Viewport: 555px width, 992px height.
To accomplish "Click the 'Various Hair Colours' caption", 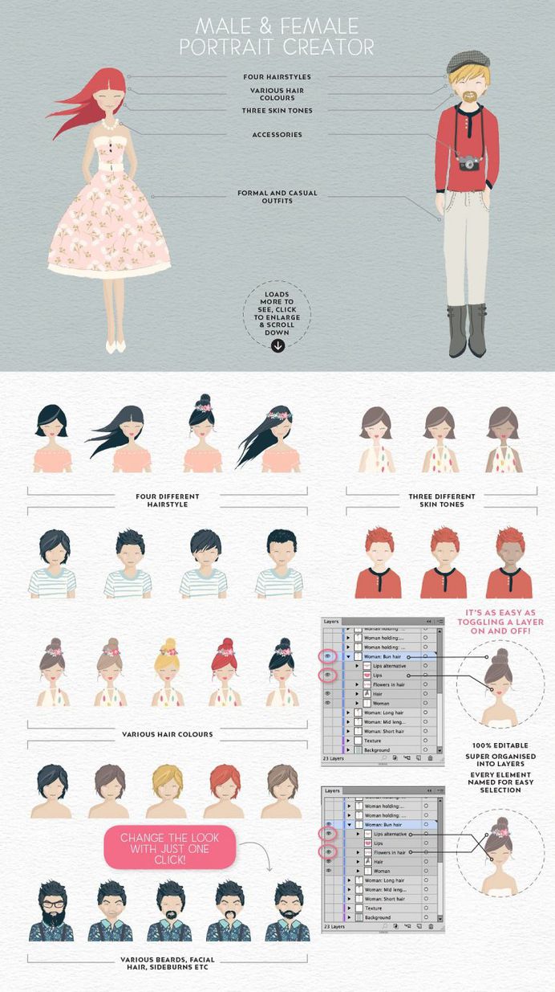I will 168,733.
